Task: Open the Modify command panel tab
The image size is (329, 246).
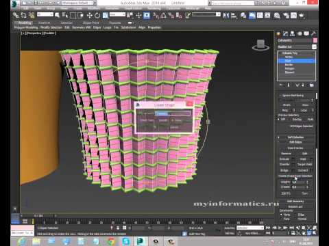Action: (285, 33)
